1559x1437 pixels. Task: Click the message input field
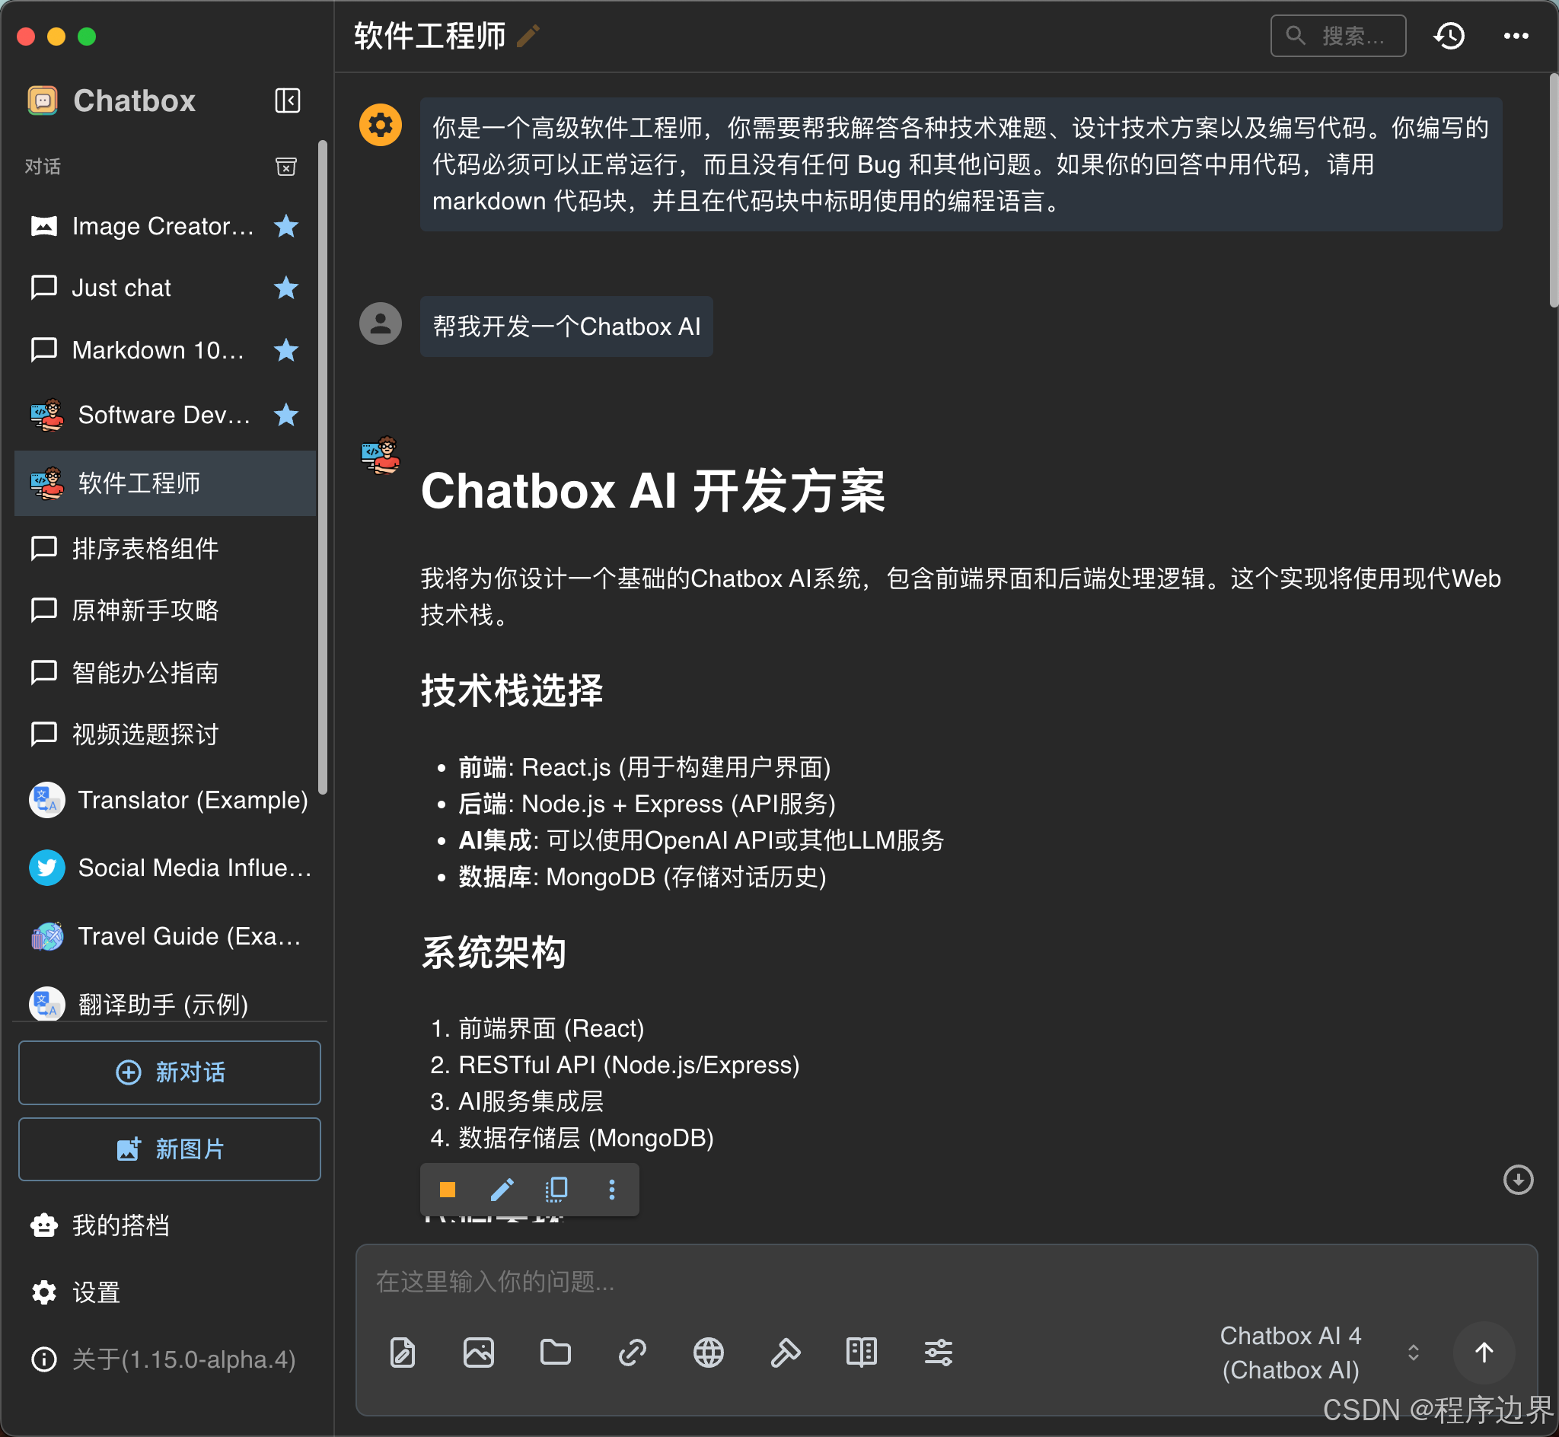pyautogui.click(x=945, y=1281)
